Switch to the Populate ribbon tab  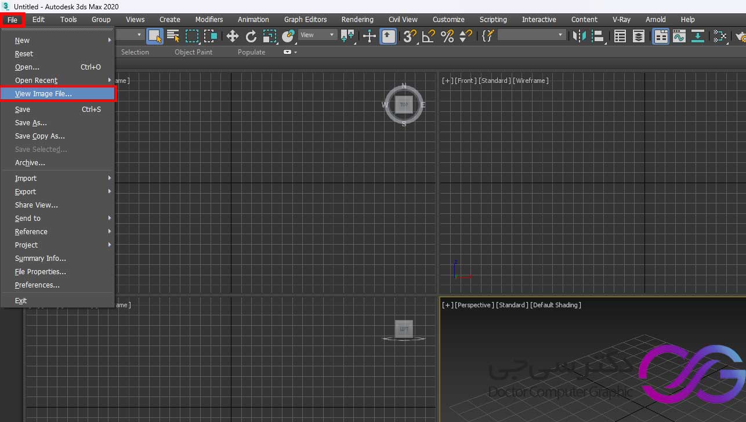pos(251,52)
